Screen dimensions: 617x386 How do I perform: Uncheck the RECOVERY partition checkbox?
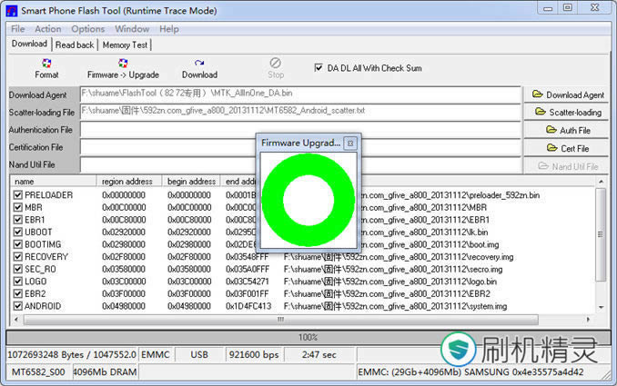click(x=18, y=257)
